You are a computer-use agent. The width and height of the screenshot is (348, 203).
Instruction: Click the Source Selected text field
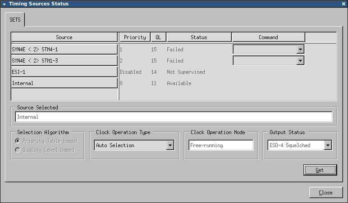(x=174, y=117)
